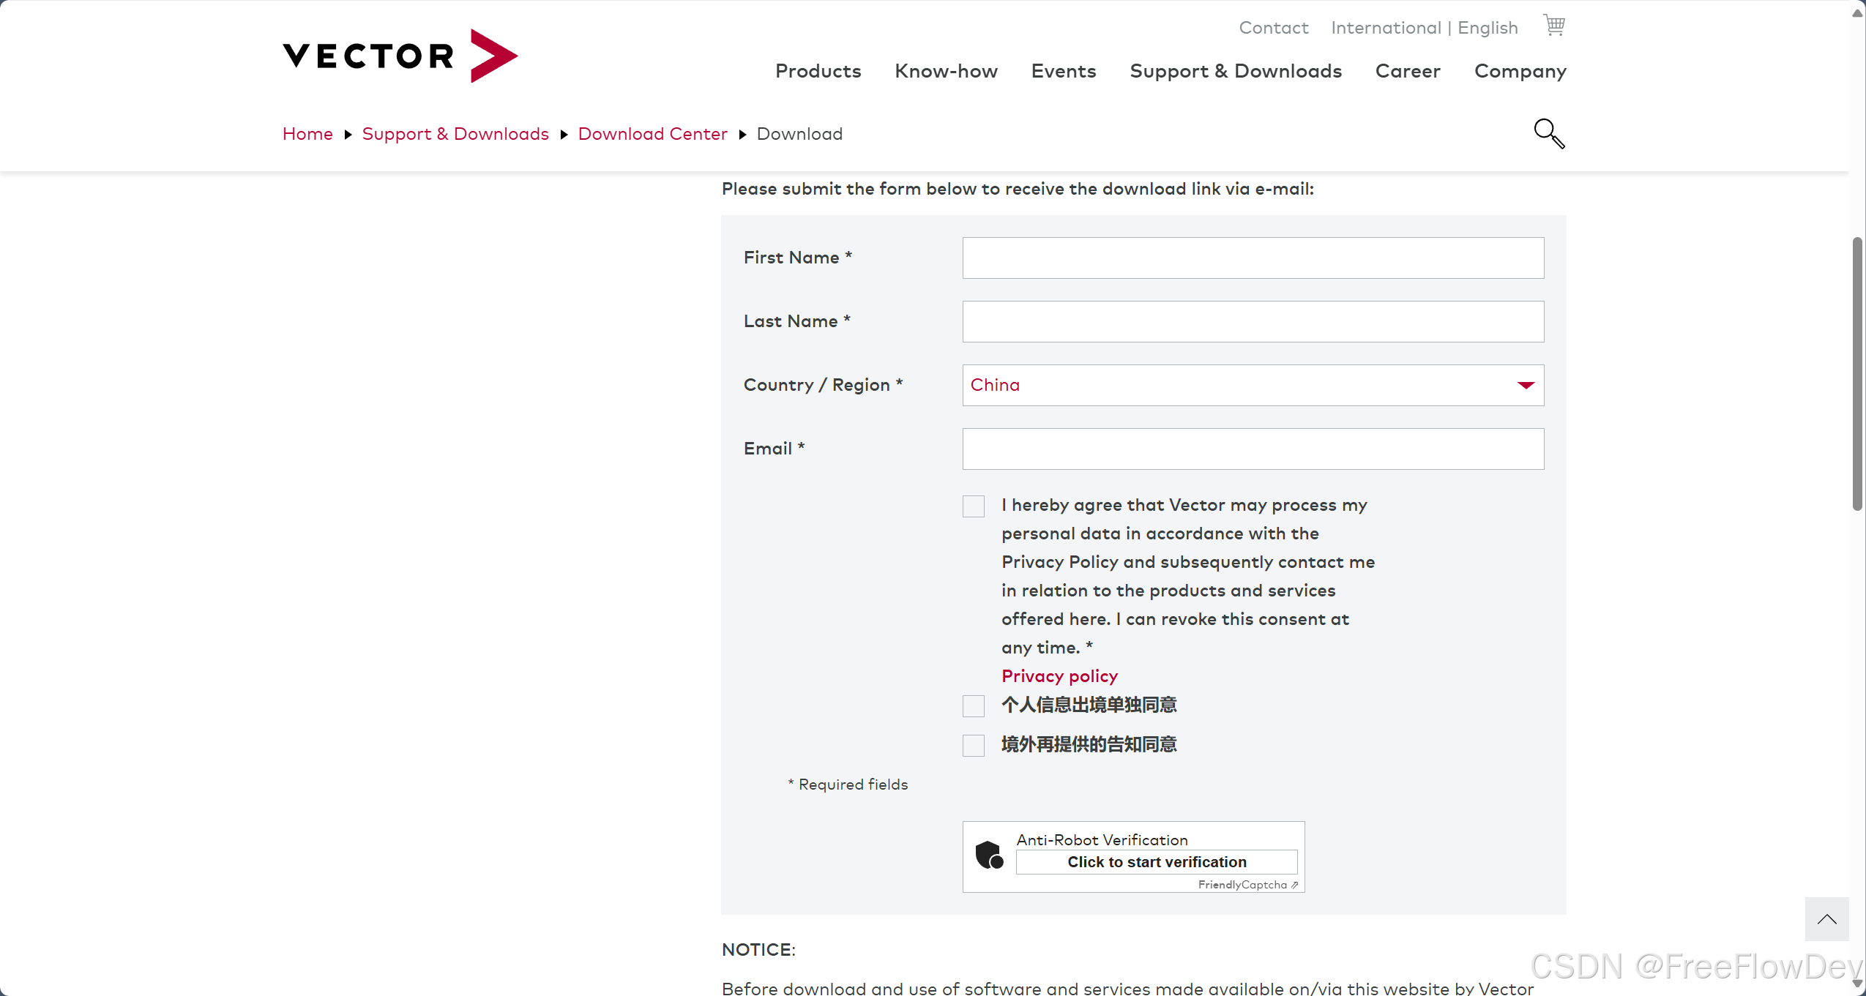
Task: Check the personal data processing consent box
Action: click(x=974, y=506)
